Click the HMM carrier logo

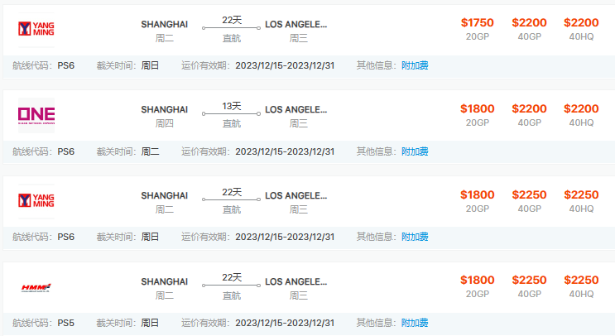[36, 288]
